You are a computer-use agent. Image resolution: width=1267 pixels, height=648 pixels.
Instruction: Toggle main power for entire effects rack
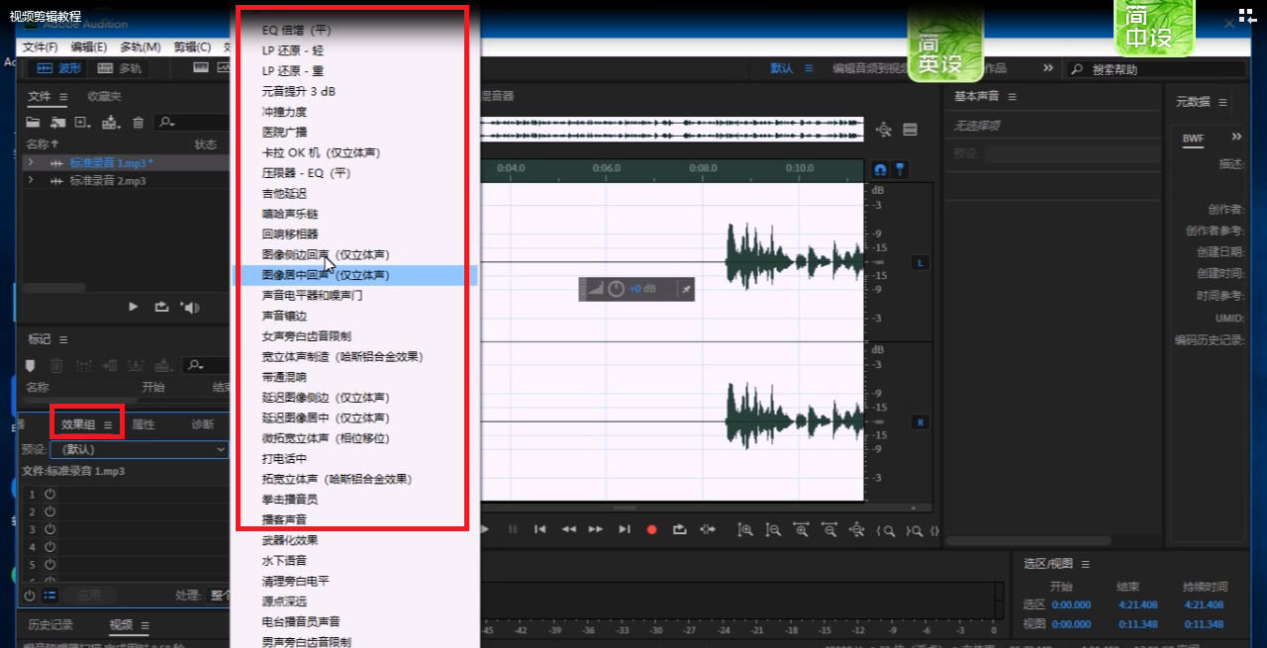[30, 596]
